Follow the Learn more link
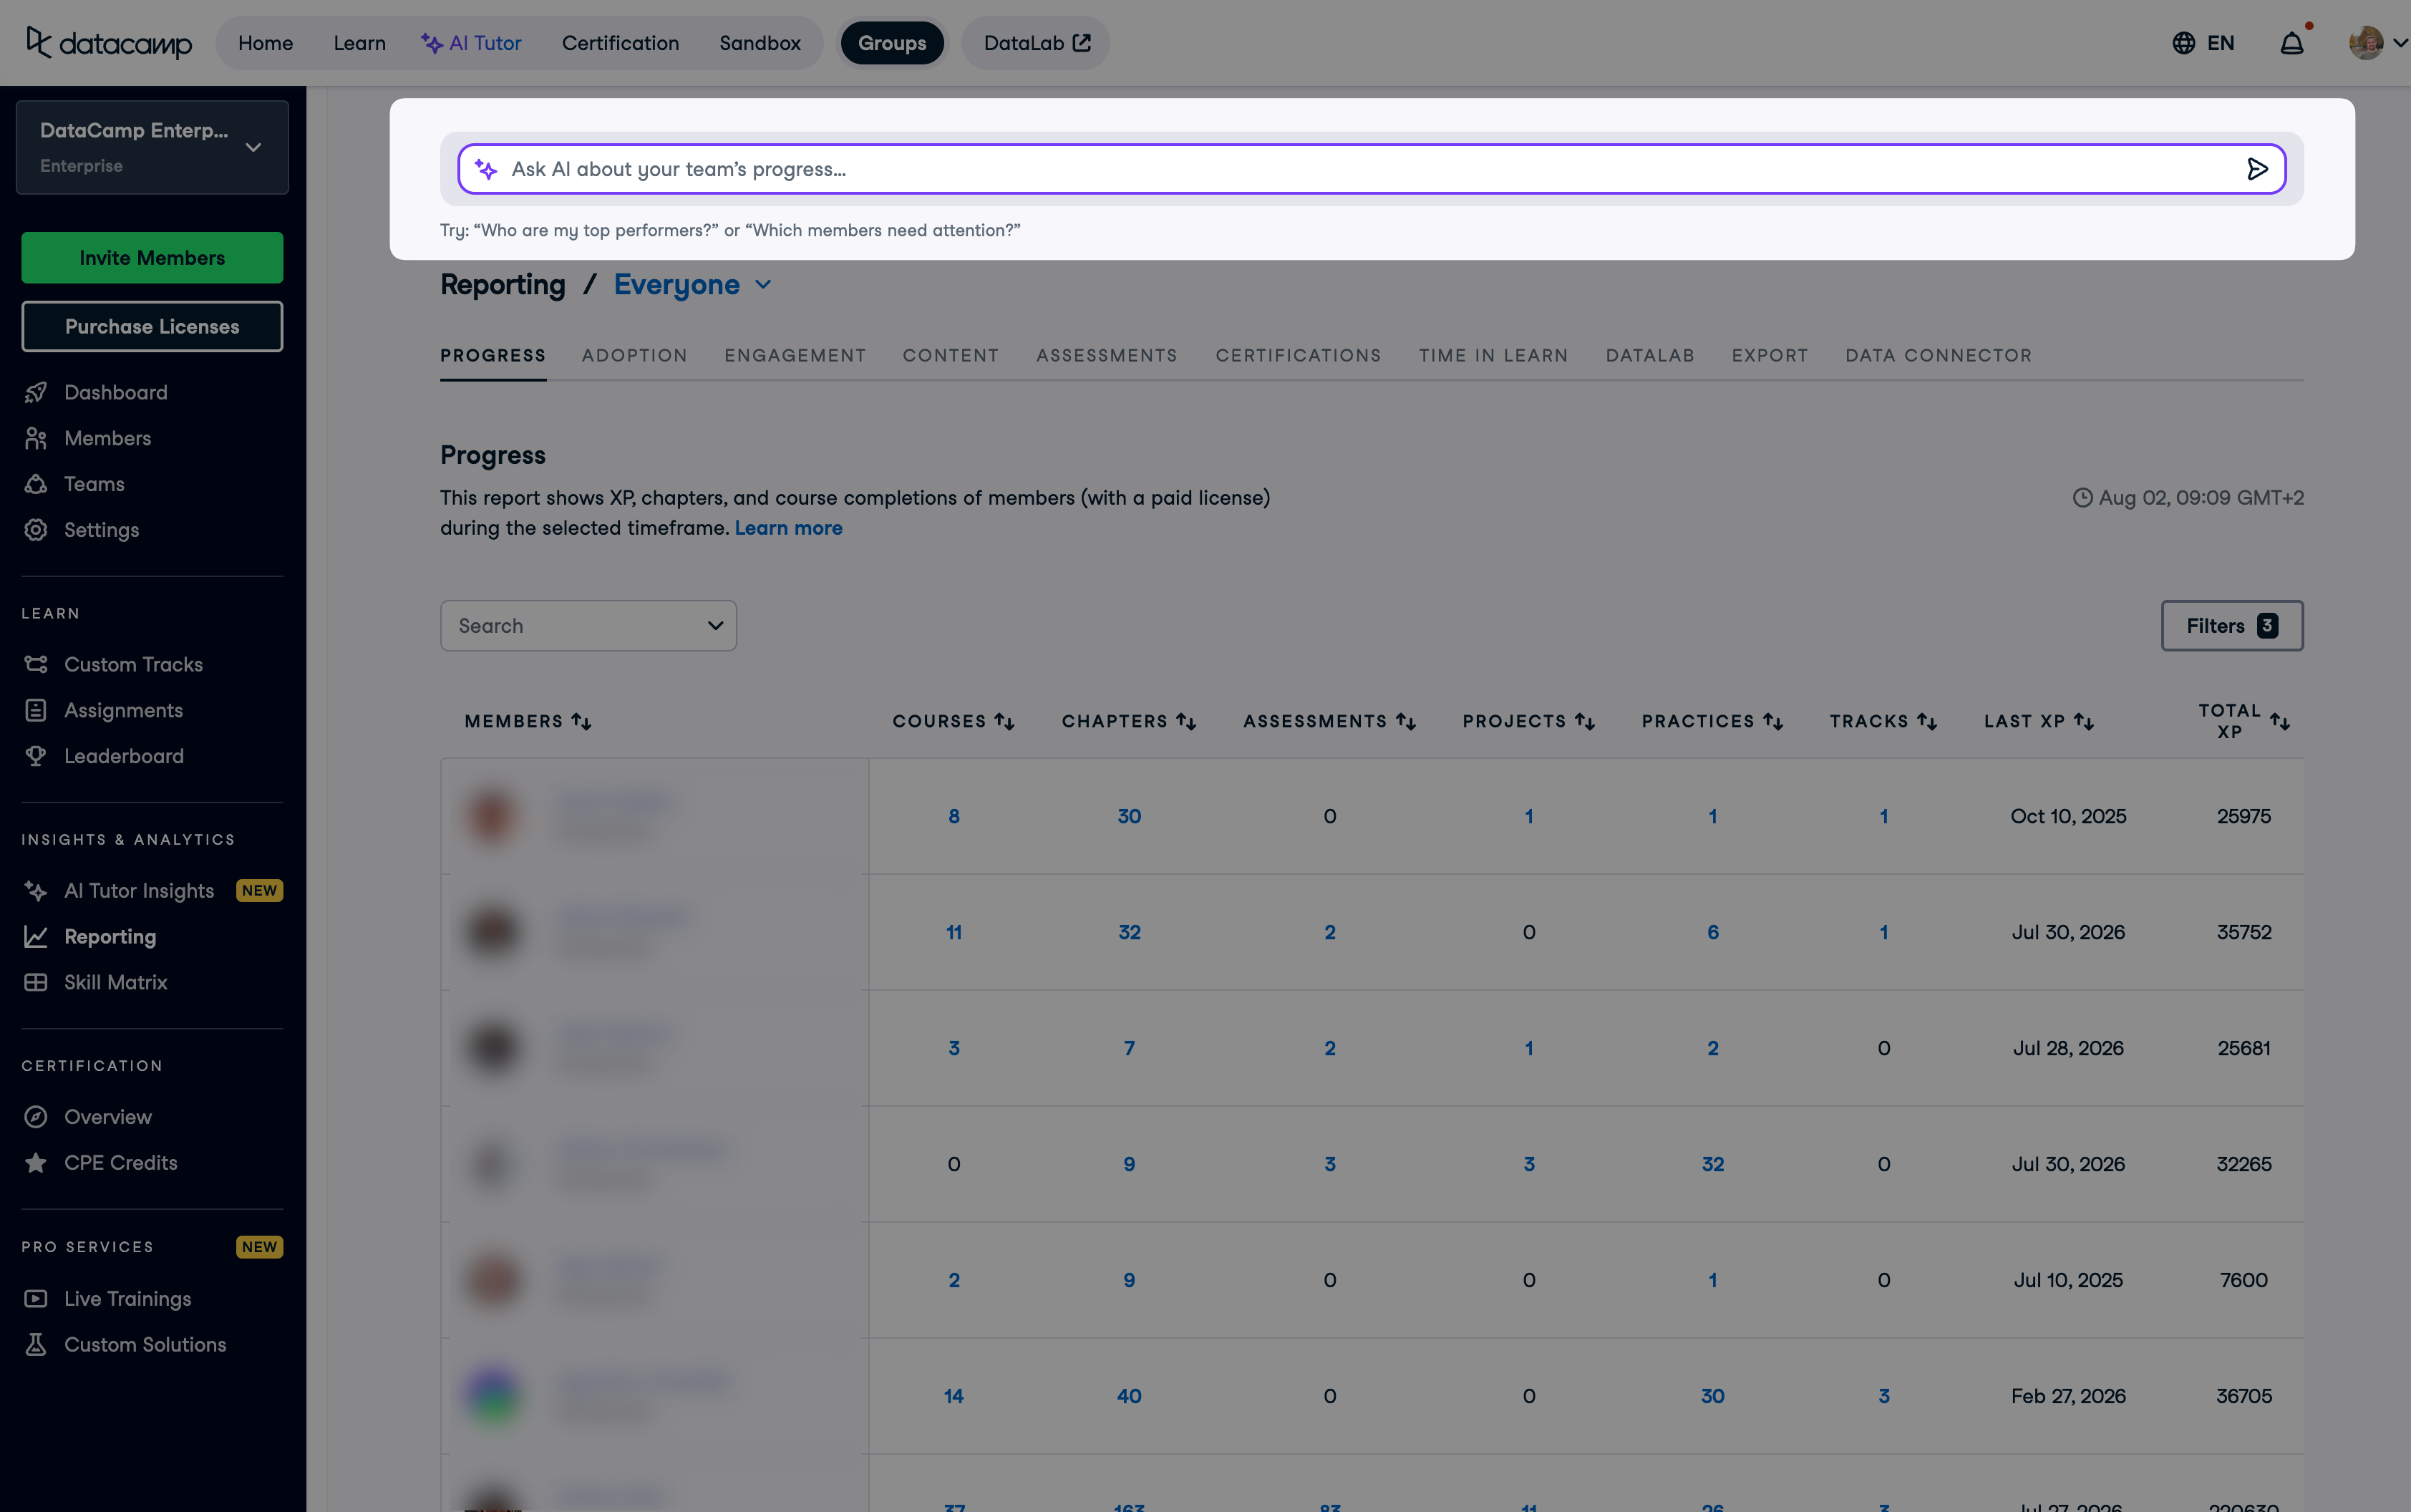The height and width of the screenshot is (1512, 2411). pyautogui.click(x=788, y=528)
